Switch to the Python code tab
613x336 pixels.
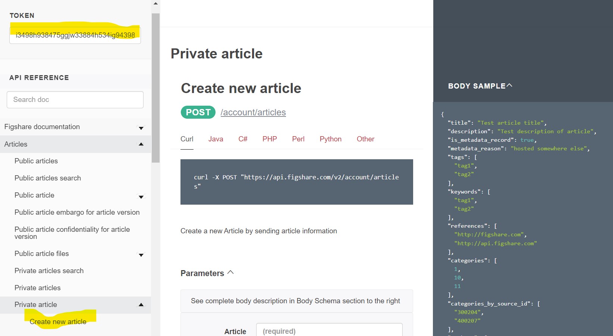tap(331, 139)
